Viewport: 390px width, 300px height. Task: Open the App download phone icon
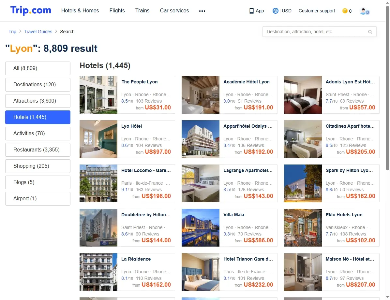[251, 11]
